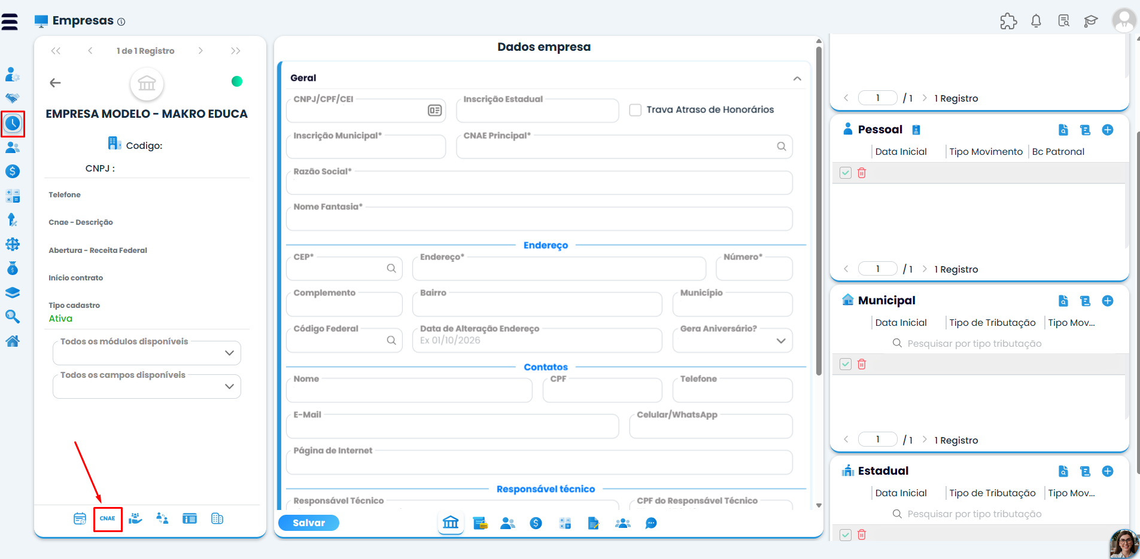The height and width of the screenshot is (559, 1140).
Task: Open the clock icon in left sidebar
Action: click(x=13, y=124)
